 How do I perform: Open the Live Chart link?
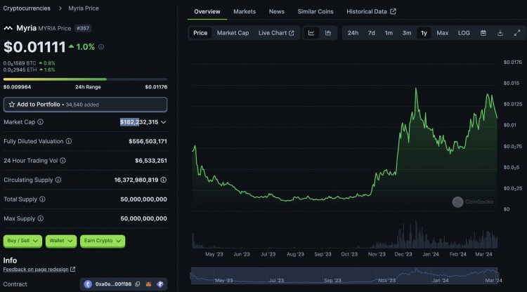(x=276, y=33)
